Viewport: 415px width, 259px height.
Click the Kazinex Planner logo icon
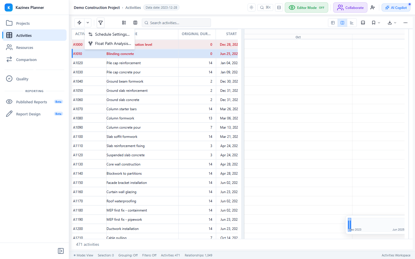pos(9,7)
